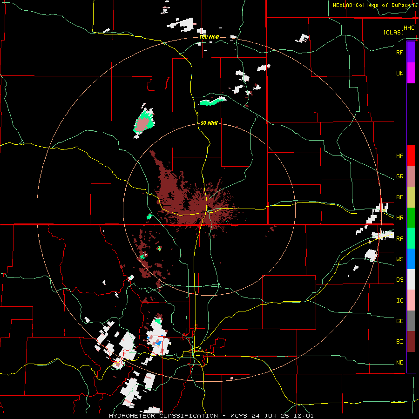
Task: Click the 'WS' legend label
Action: coord(399,259)
